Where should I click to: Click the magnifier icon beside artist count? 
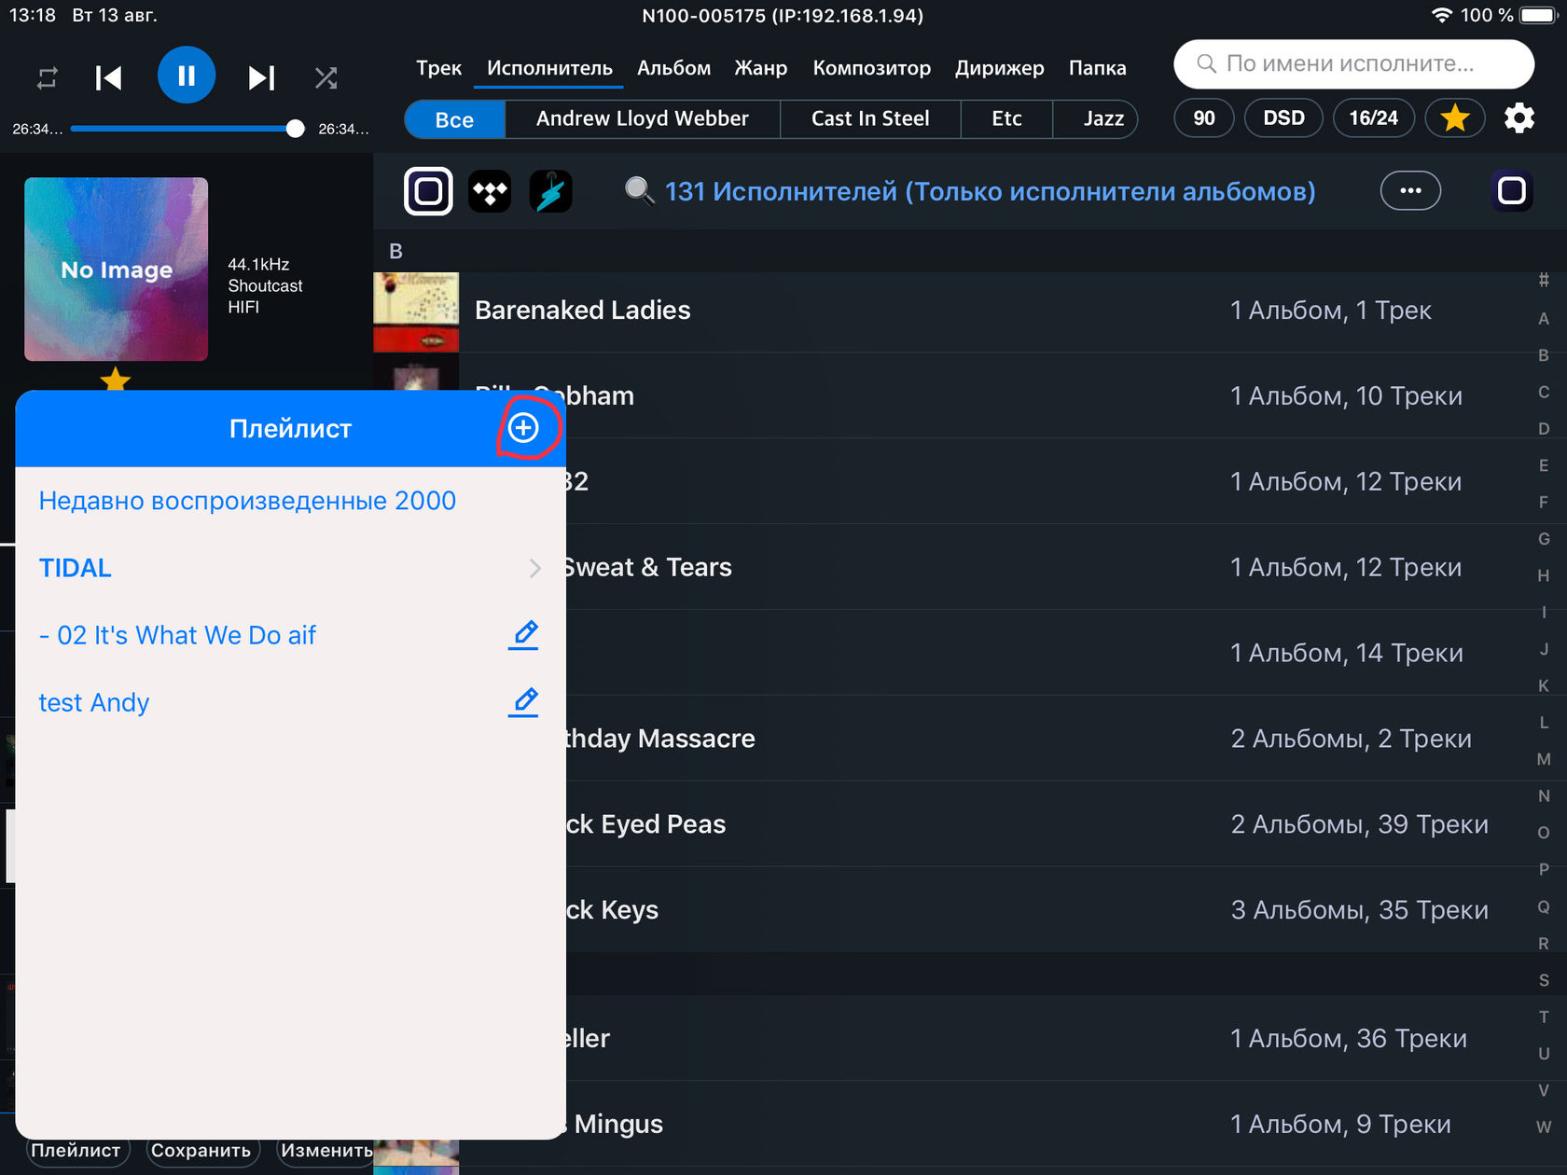[x=639, y=191]
